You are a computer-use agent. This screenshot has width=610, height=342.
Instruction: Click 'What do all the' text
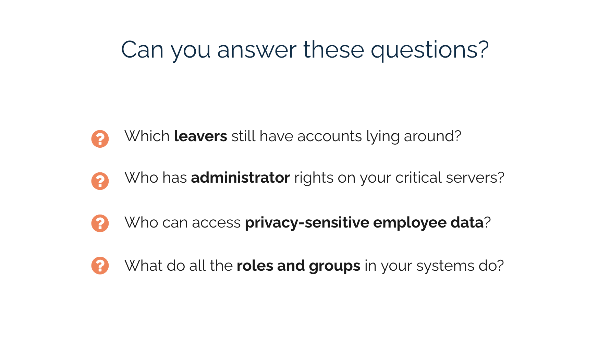coord(179,266)
